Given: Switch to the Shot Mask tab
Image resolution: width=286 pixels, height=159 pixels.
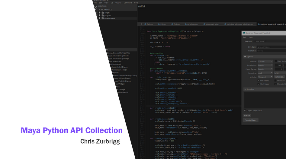Looking at the screenshot, I should pyautogui.click(x=259, y=41).
